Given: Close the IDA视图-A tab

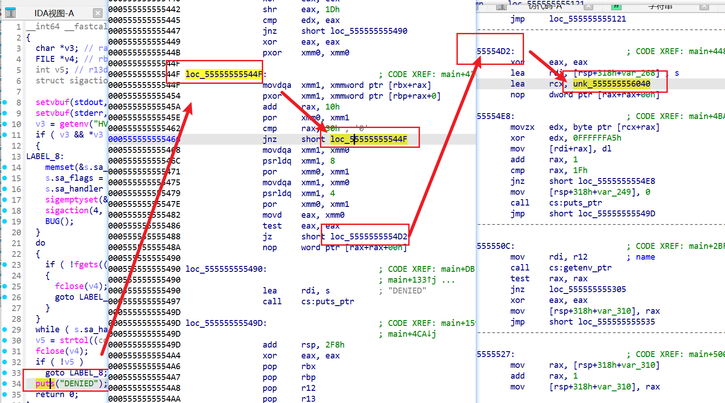Looking at the screenshot, I should point(98,13).
